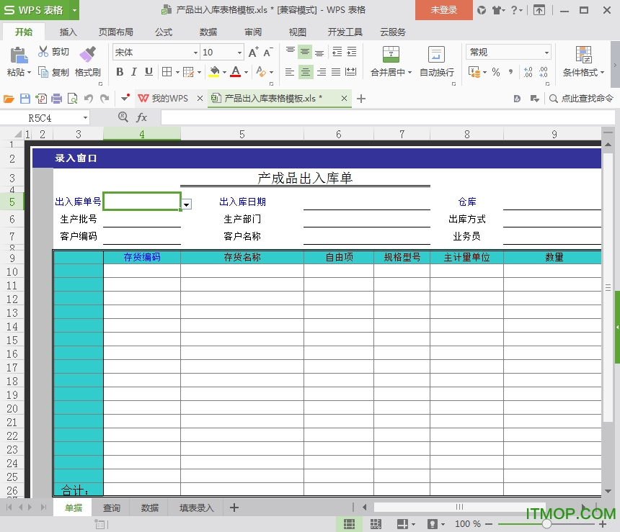Click the Save floppy icon
This screenshot has height=532, width=620.
point(25,99)
